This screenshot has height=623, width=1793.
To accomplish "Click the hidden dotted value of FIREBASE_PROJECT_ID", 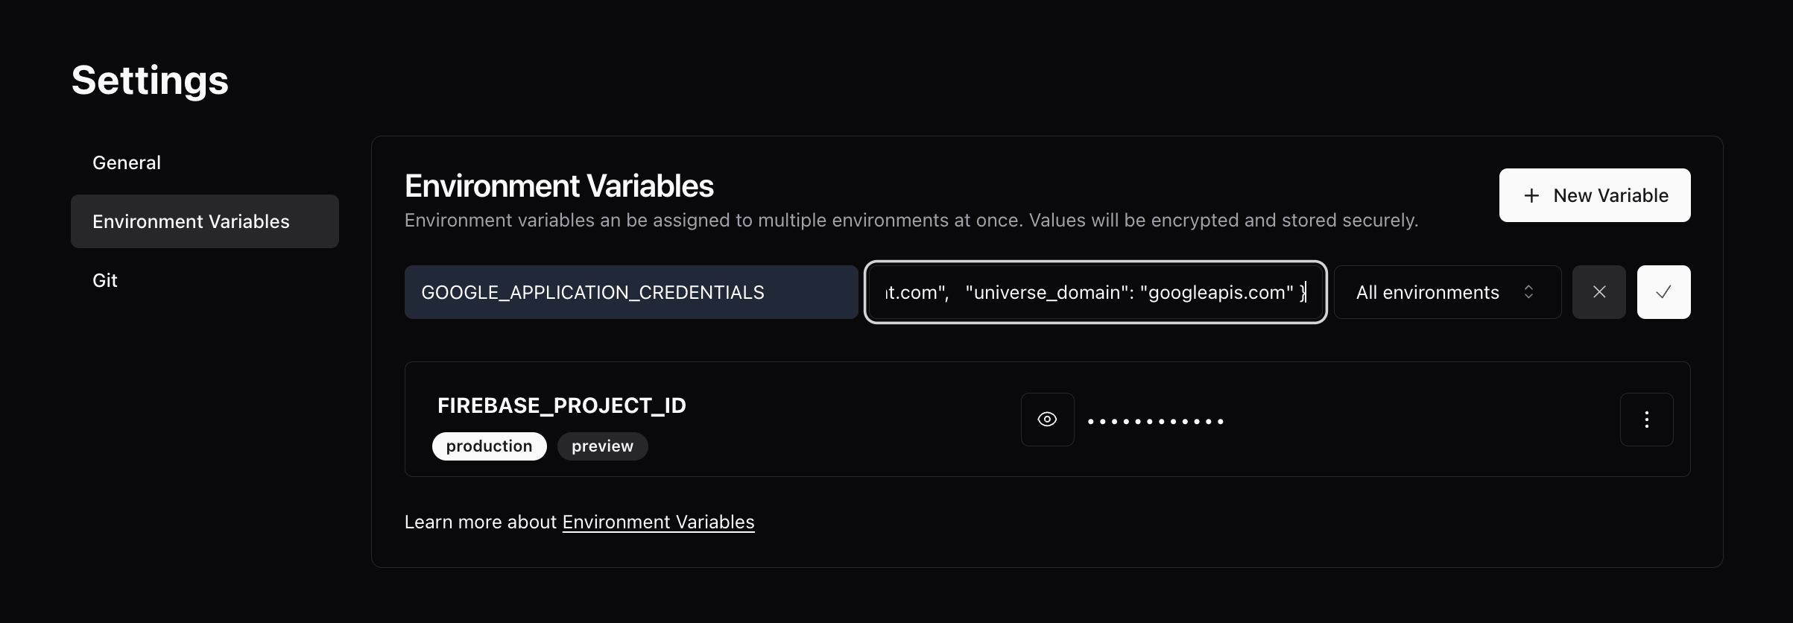I will (1156, 421).
